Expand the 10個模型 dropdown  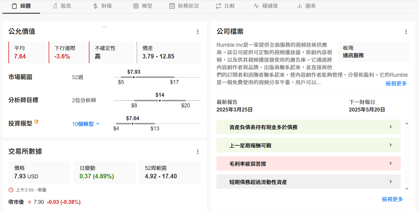click(x=86, y=124)
